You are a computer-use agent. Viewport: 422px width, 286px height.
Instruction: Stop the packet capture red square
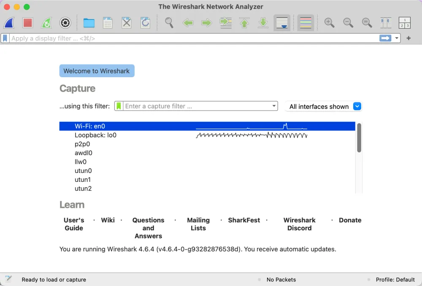[x=28, y=23]
